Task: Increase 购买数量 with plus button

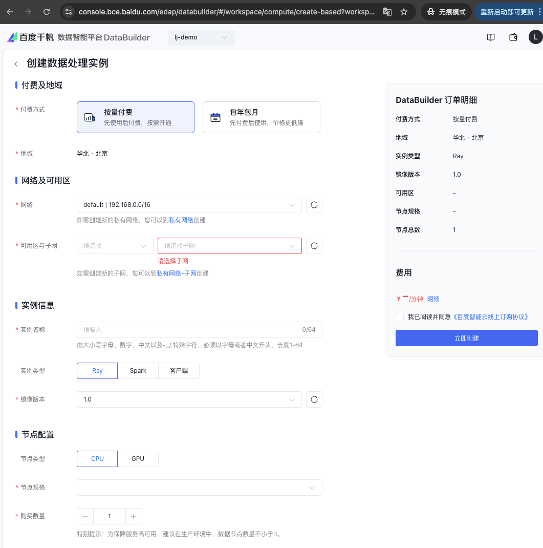Action: (134, 516)
